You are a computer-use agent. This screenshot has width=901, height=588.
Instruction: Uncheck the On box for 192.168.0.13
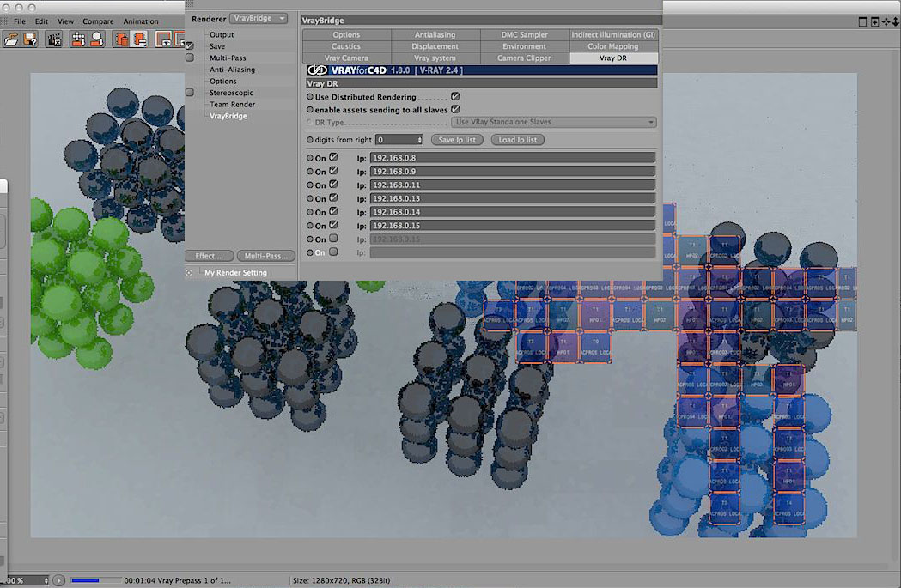pos(333,198)
